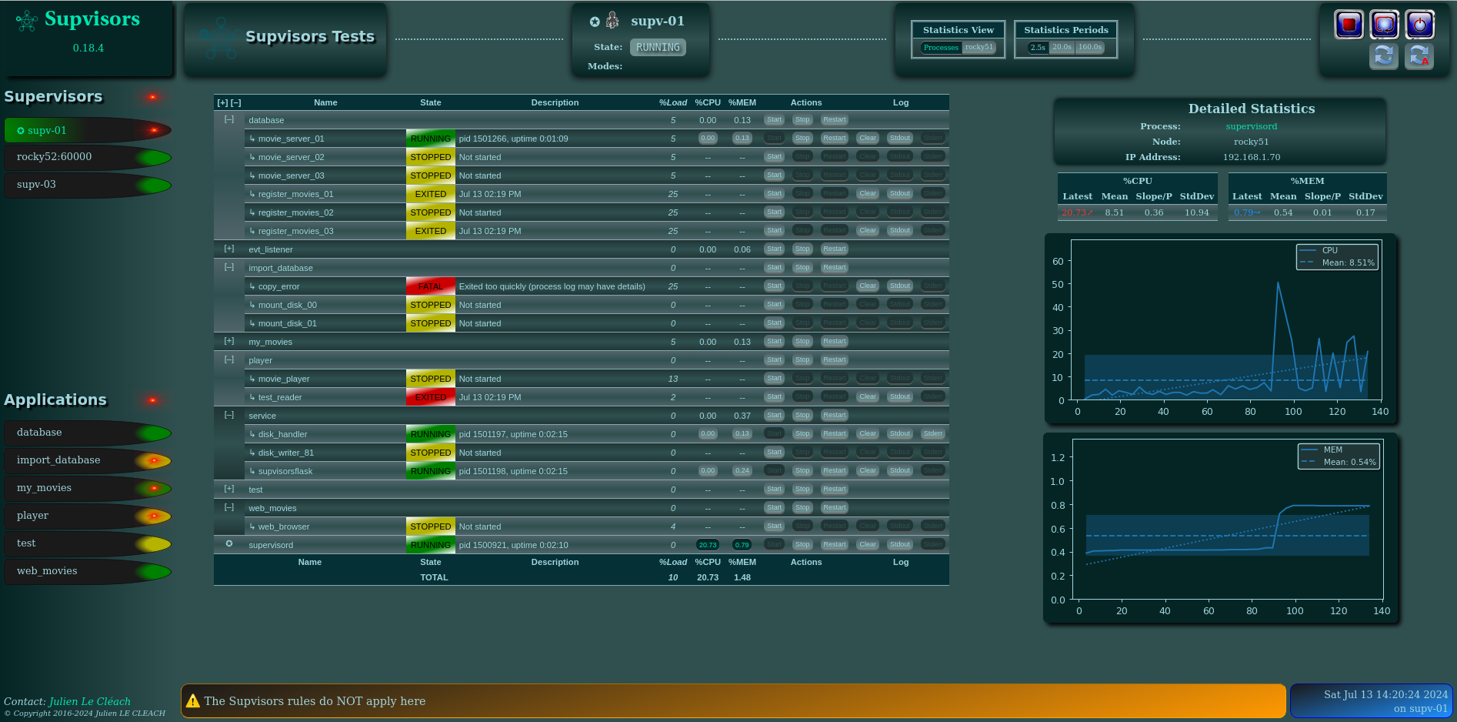Screen dimensions: 1457x722
Task: Select the rocky51 statistics view
Action: point(979,48)
